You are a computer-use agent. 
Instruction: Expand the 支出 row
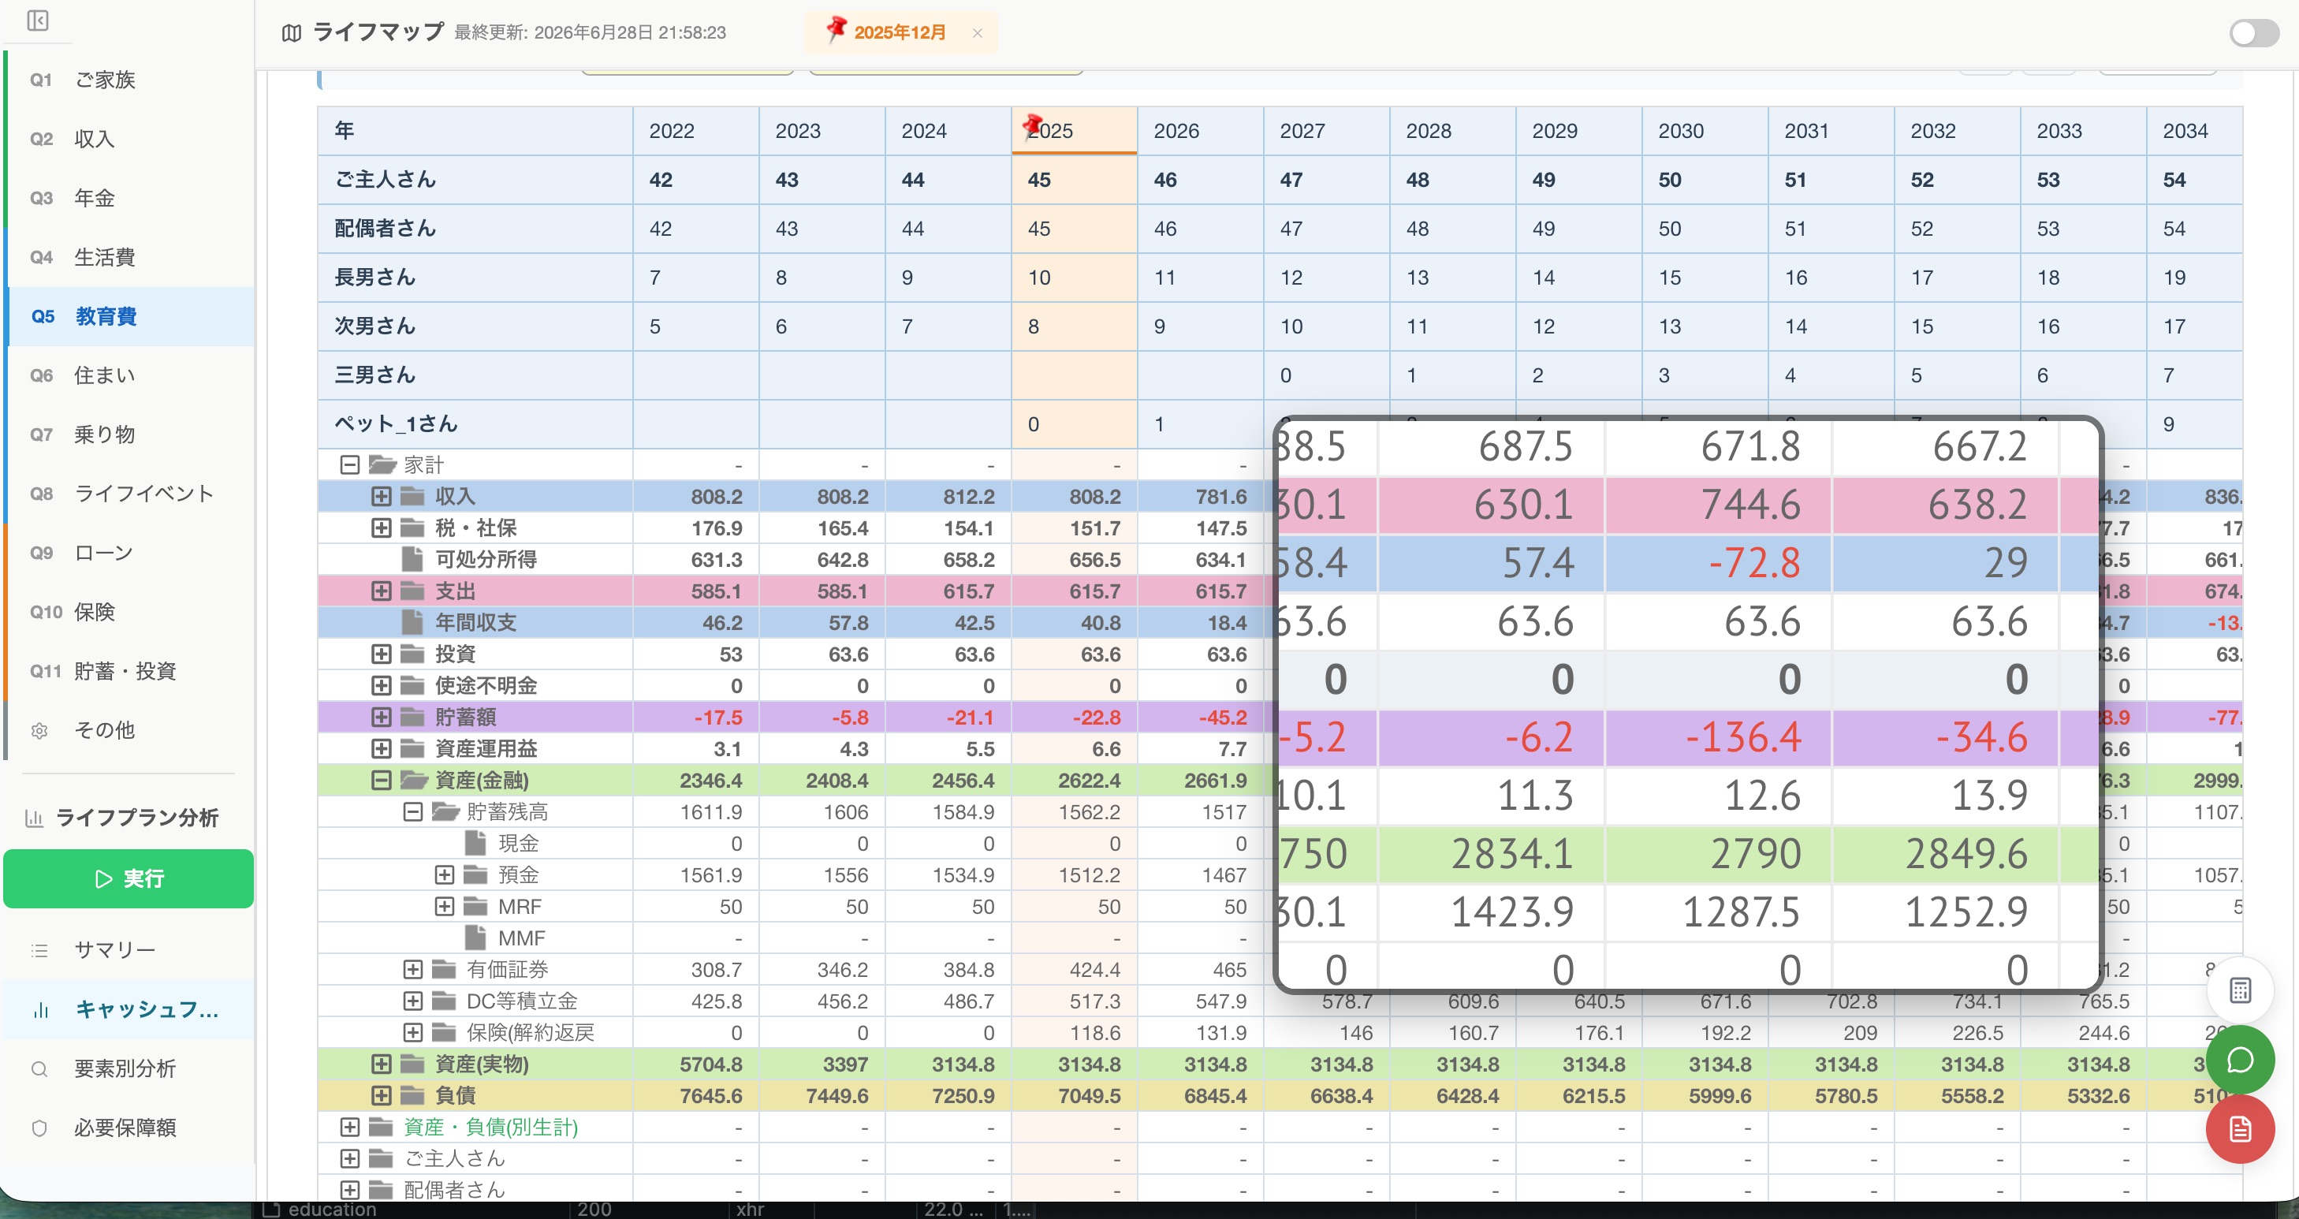(x=381, y=591)
